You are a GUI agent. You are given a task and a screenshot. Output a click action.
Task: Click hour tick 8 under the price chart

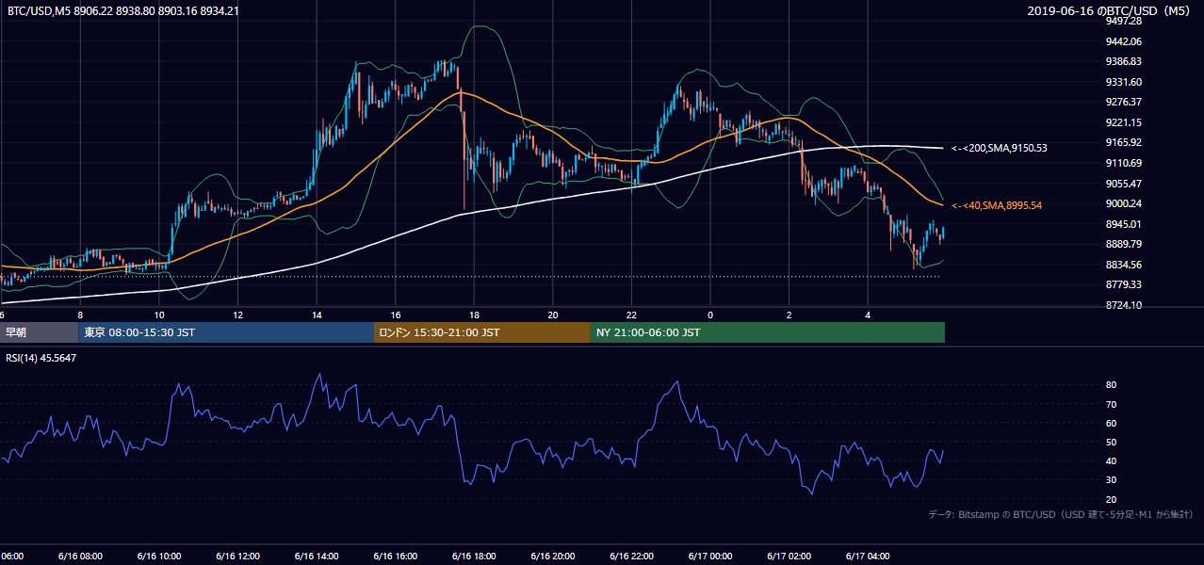pyautogui.click(x=80, y=315)
